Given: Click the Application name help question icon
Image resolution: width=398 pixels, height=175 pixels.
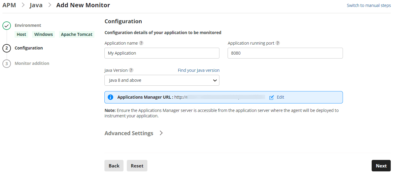Looking at the screenshot, I should 141,43.
